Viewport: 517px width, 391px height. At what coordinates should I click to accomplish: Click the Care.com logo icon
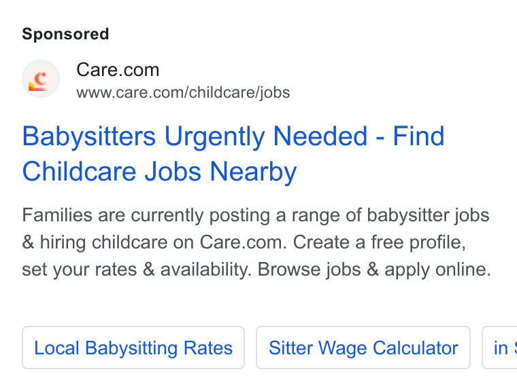(x=41, y=79)
